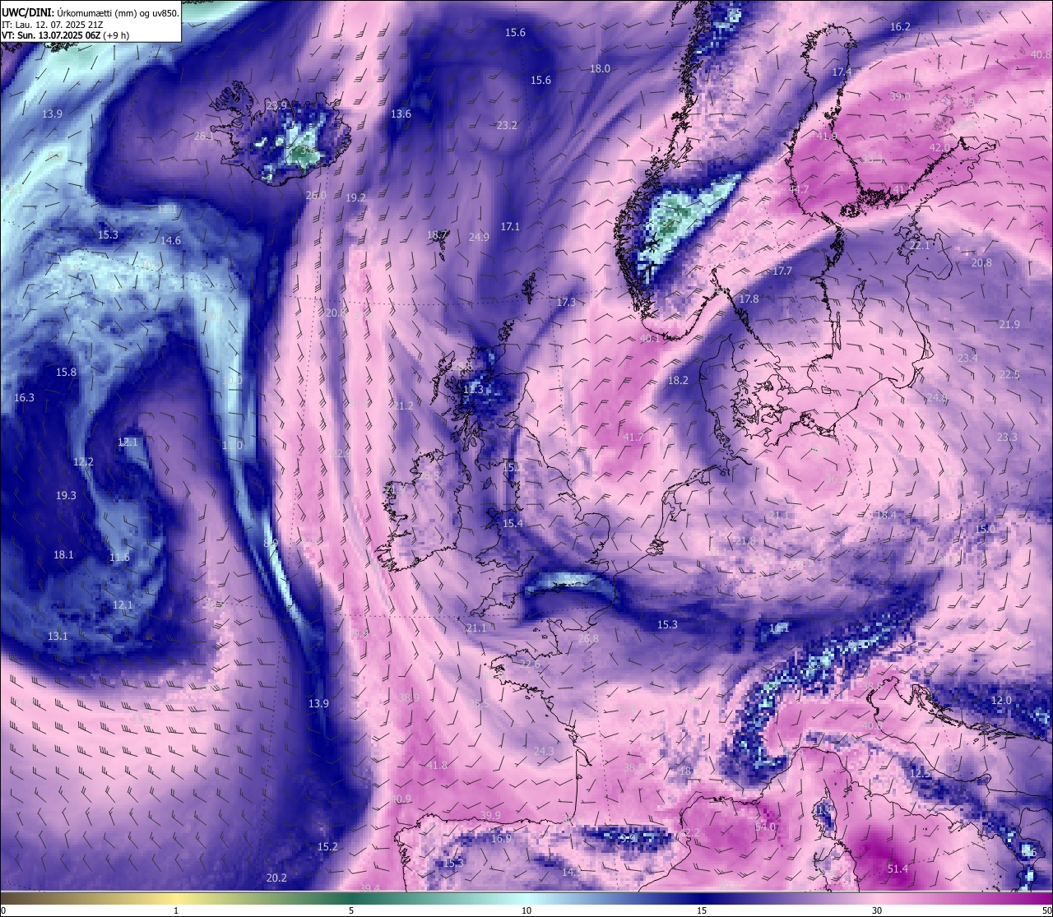Click the 15.4 value over England
This screenshot has width=1053, height=917.
pos(513,524)
